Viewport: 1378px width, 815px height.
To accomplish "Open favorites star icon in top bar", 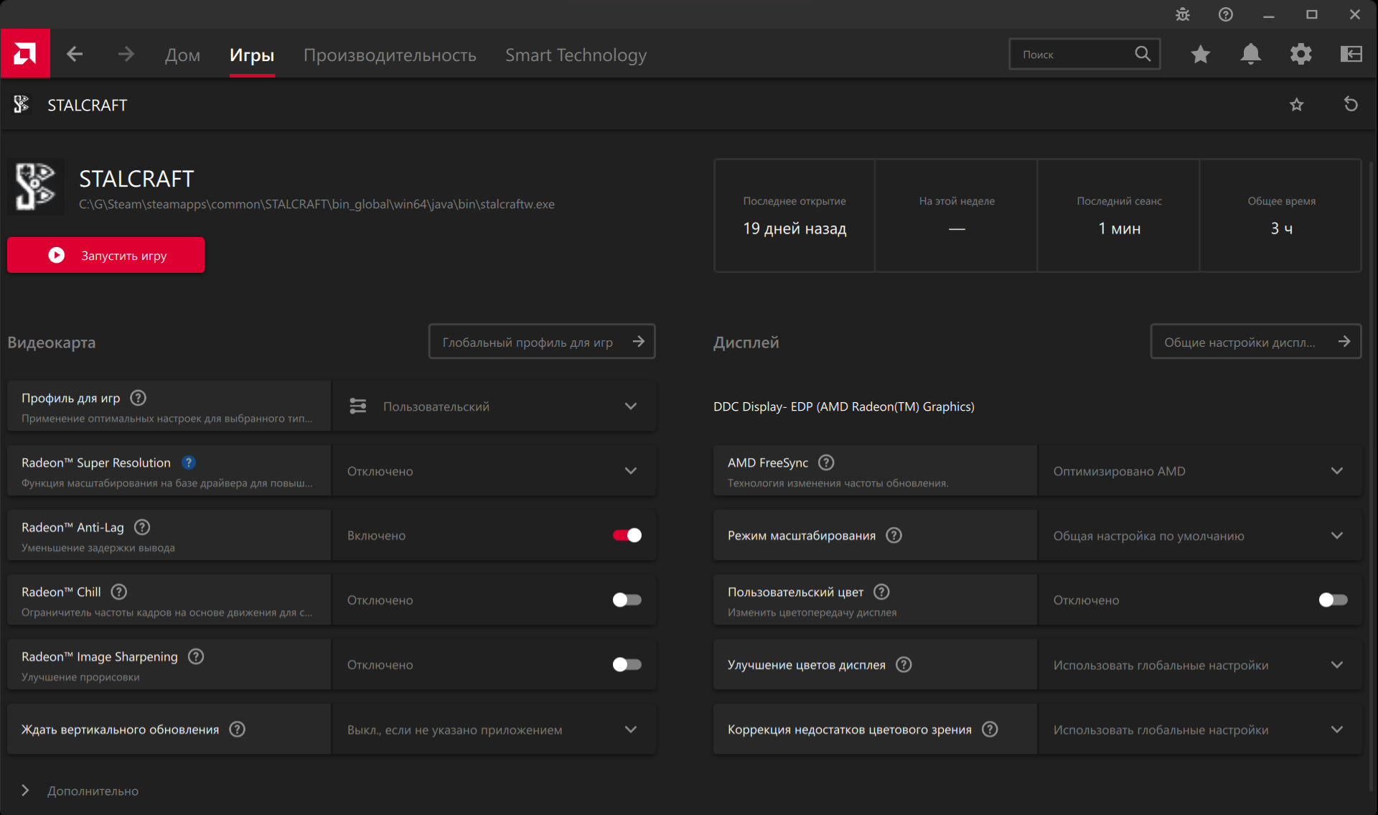I will click(1201, 54).
